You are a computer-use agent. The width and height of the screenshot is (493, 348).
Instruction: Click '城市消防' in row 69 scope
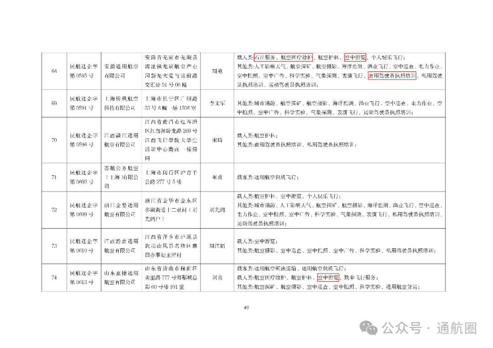(x=264, y=104)
